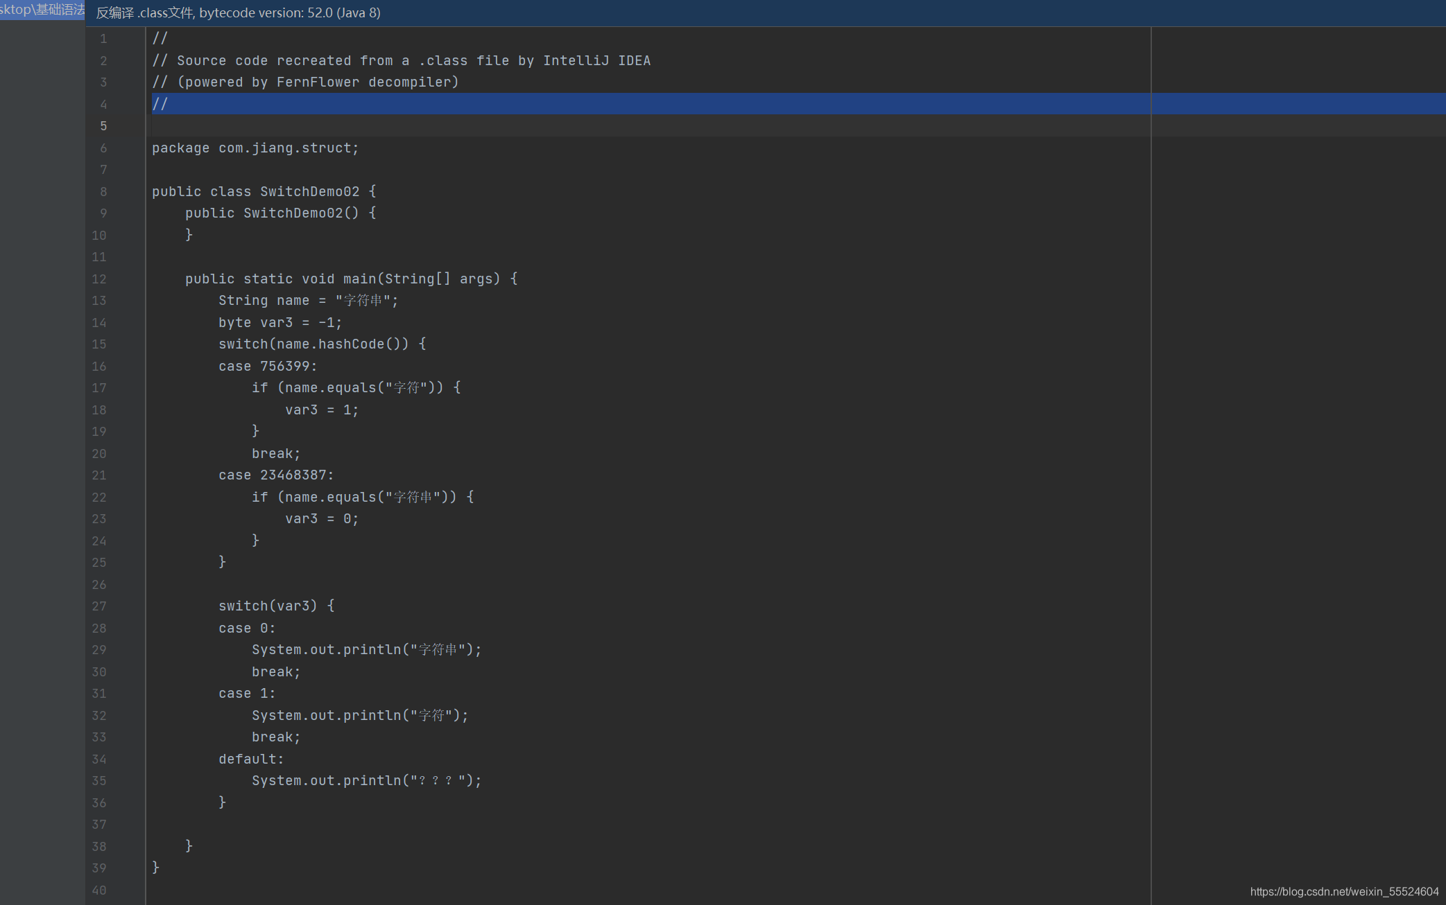Click the byte var3 = -1 declaration
The width and height of the screenshot is (1446, 905).
pos(280,322)
